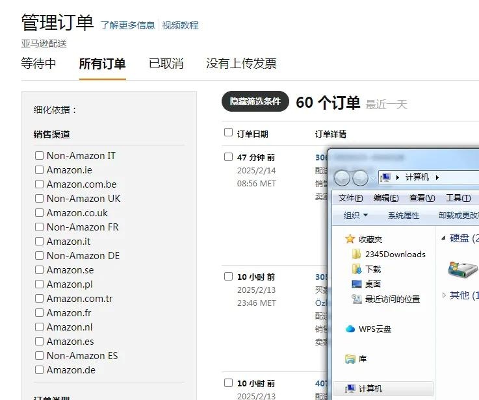Select WPS云盘 in navigation pane

pyautogui.click(x=375, y=329)
